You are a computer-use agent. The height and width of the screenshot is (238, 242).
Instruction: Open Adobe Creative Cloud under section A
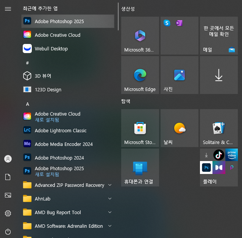68,117
